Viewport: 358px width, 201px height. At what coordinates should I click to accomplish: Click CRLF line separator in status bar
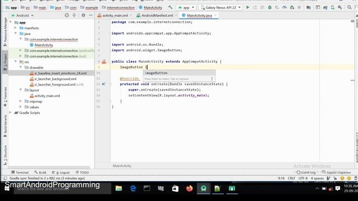pos(291,178)
